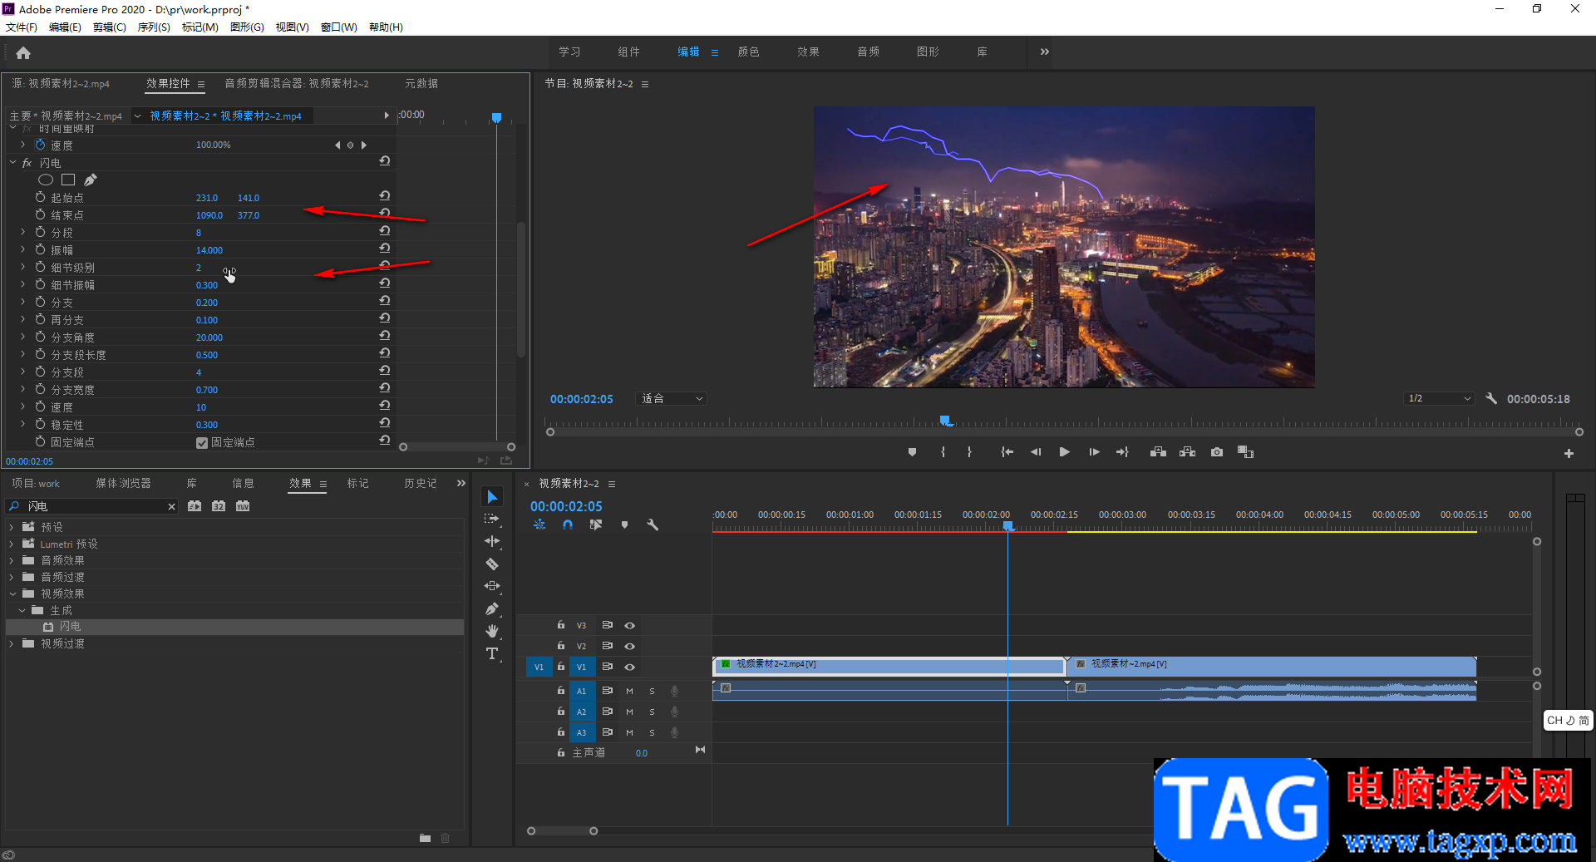Select the Selection tool arrow

click(492, 497)
